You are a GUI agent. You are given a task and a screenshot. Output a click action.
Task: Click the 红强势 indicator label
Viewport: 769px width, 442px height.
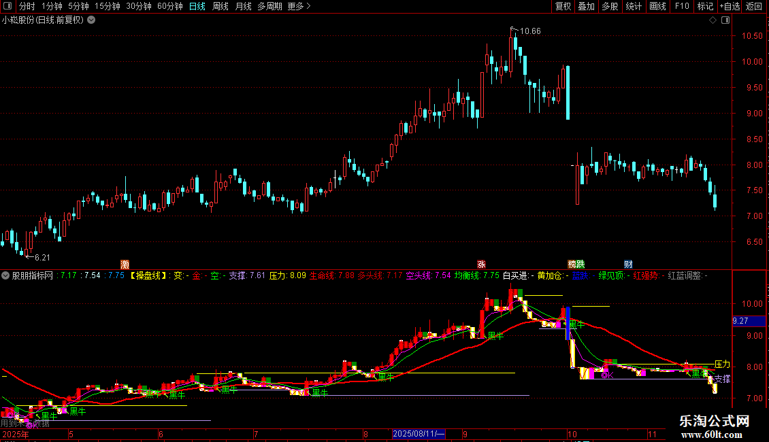point(649,275)
